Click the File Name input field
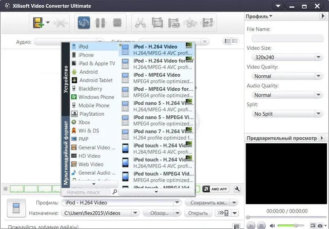Viewport: 329px width, 229px height. tap(287, 38)
